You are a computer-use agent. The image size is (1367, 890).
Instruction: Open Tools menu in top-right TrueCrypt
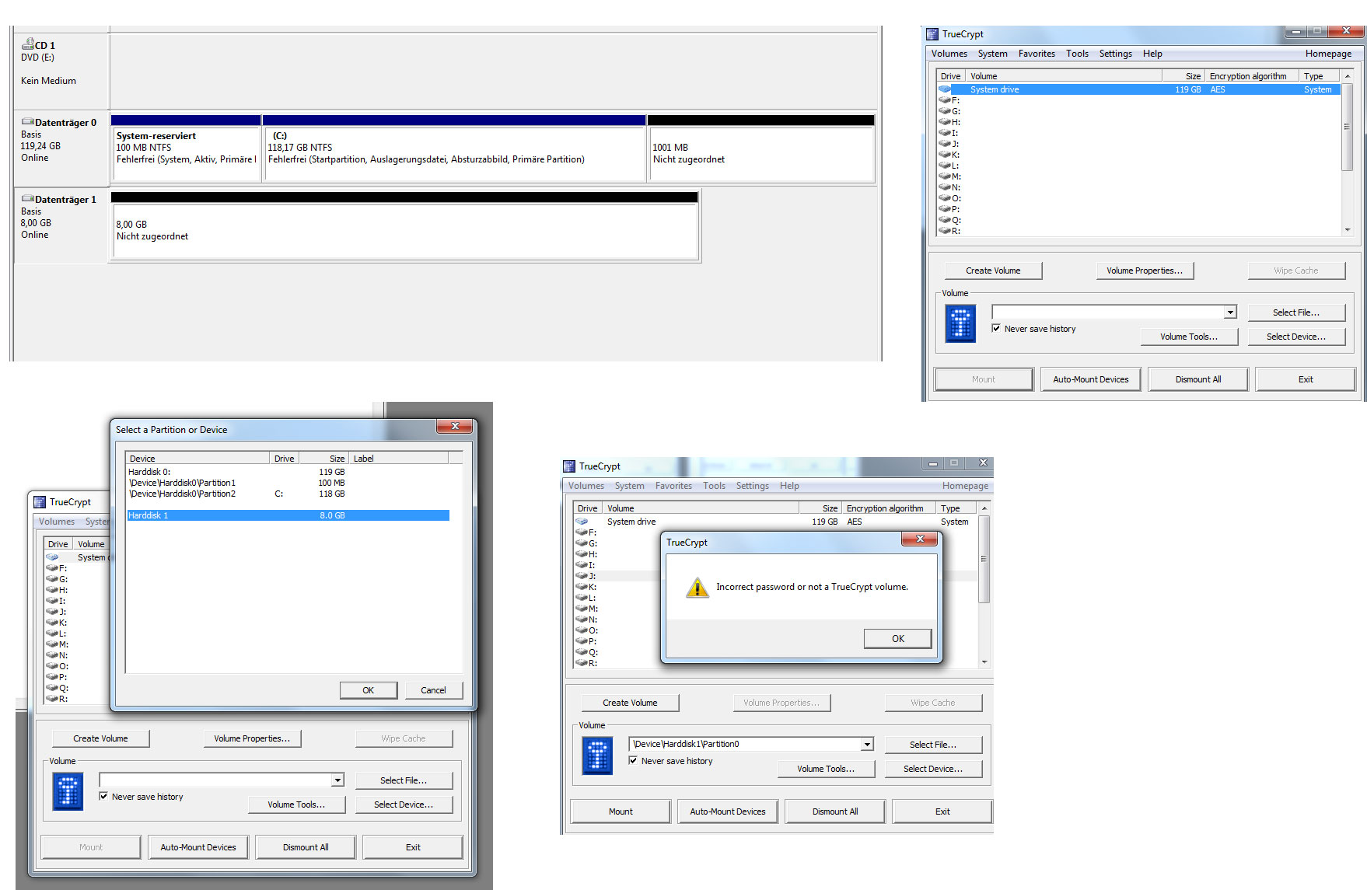[1077, 54]
